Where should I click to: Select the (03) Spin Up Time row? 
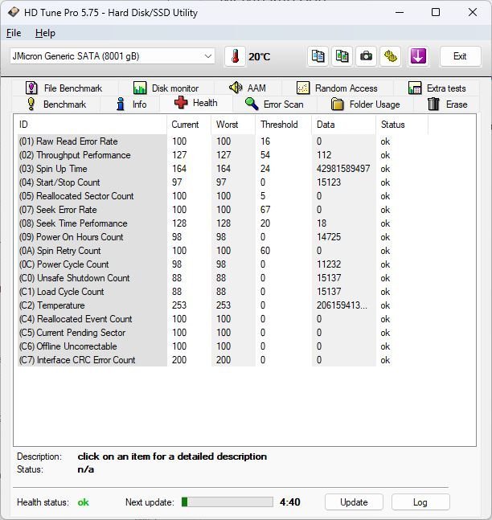pos(222,169)
